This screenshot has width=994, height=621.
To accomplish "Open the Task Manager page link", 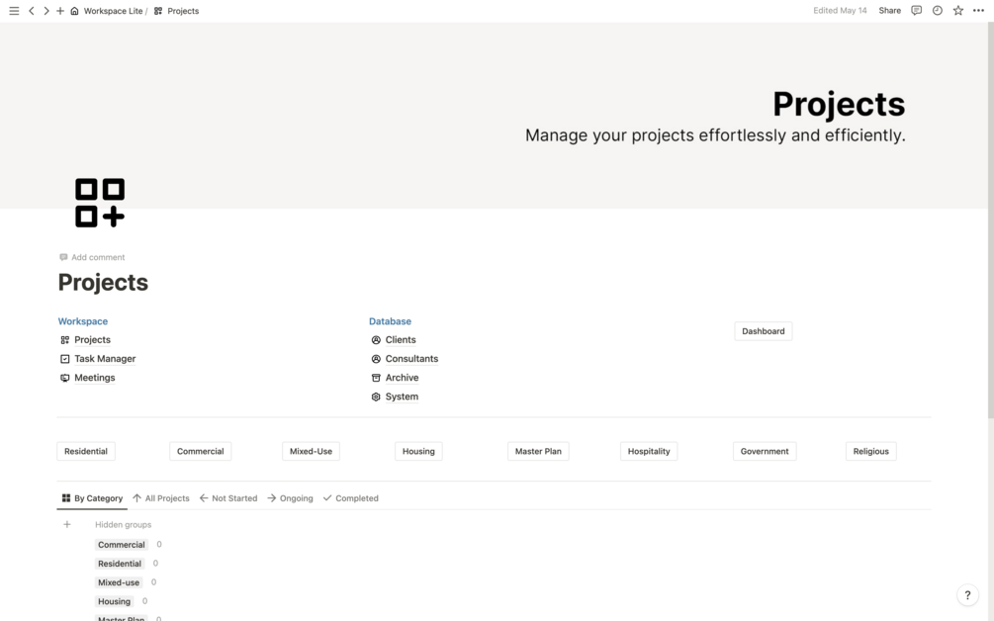I will click(x=105, y=359).
